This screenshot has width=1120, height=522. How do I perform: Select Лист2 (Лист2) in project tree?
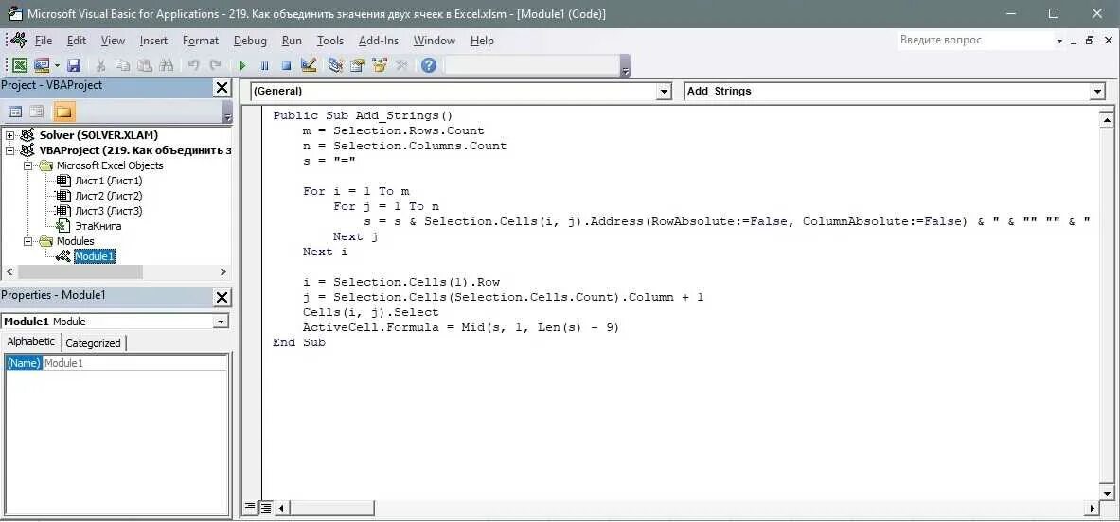(x=109, y=196)
